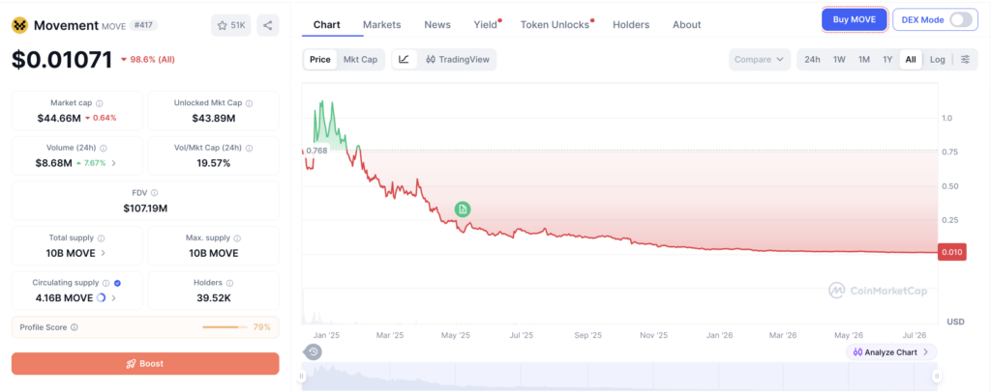Set chart range to All
991x392 pixels.
click(910, 59)
